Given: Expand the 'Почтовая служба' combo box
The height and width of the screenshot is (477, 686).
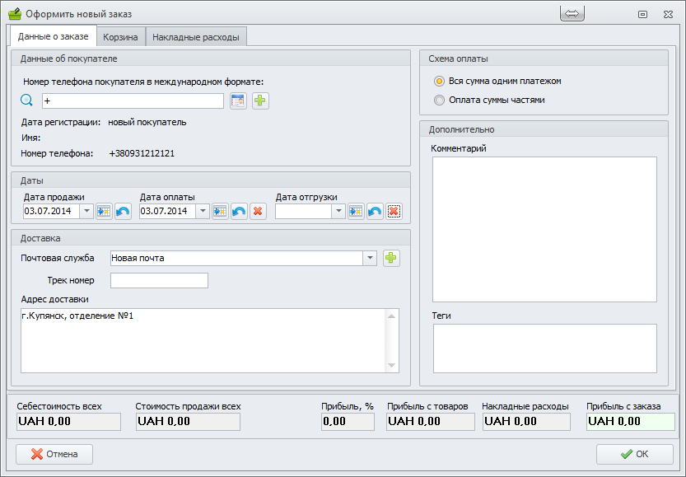Looking at the screenshot, I should point(370,258).
